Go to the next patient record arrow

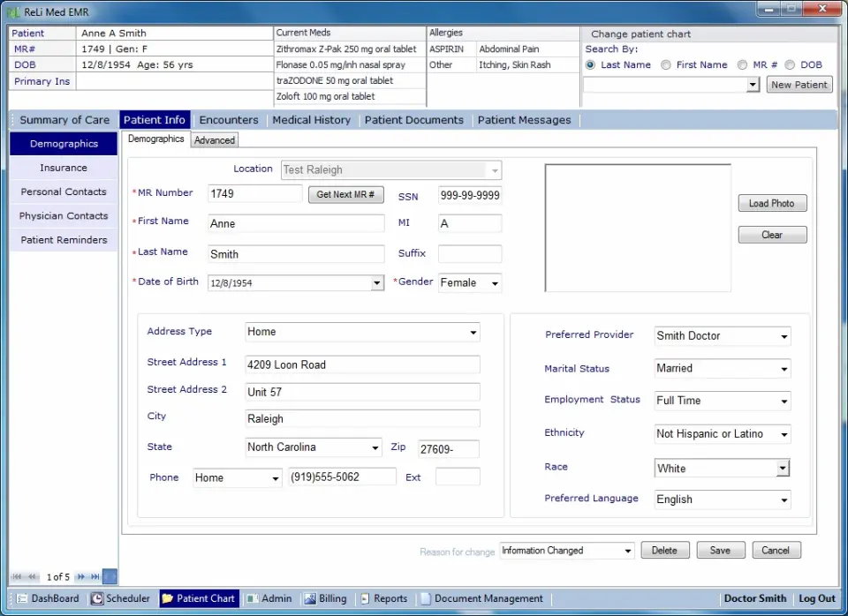tap(80, 576)
